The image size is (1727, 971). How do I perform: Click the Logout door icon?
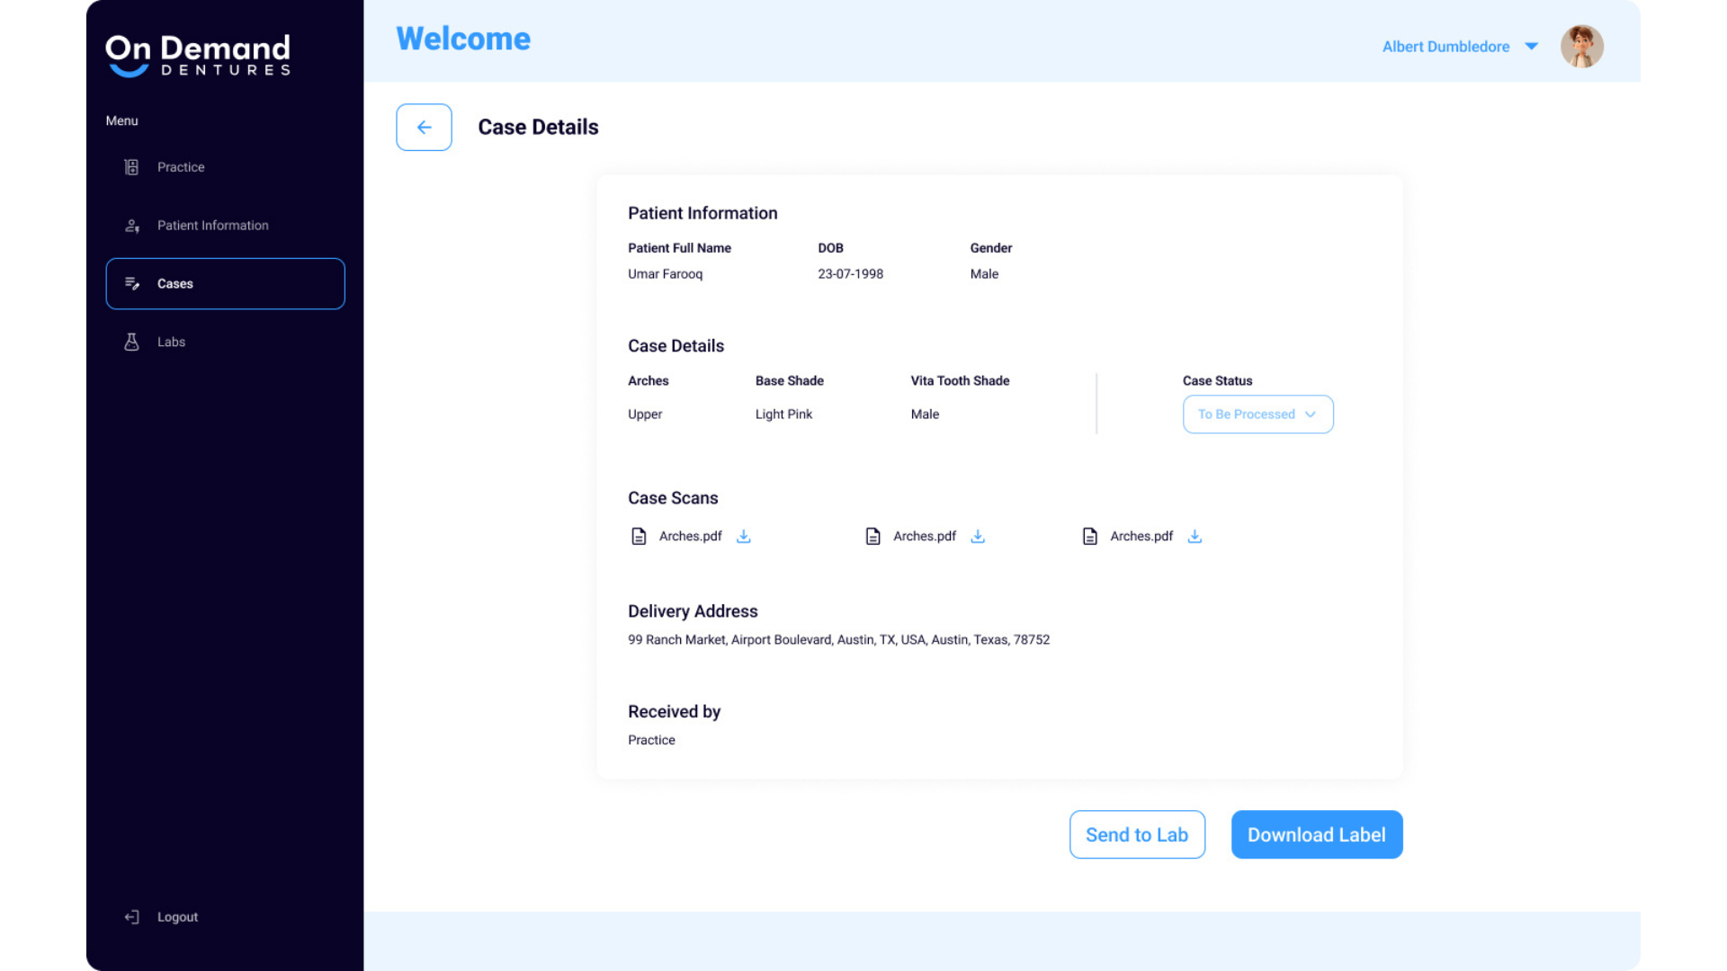[x=131, y=917]
